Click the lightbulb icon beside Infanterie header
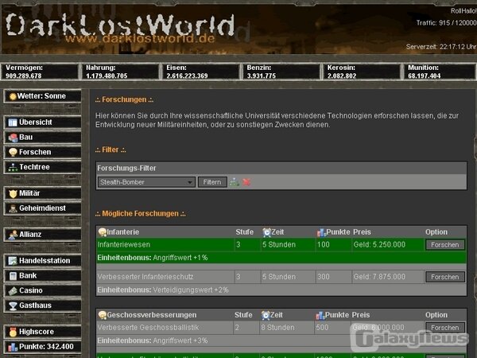Image resolution: width=477 pixels, height=358 pixels. point(103,232)
